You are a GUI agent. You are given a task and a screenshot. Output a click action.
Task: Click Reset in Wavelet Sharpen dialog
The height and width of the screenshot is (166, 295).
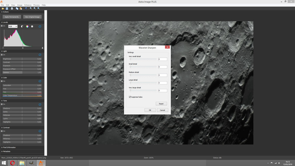click(x=161, y=104)
